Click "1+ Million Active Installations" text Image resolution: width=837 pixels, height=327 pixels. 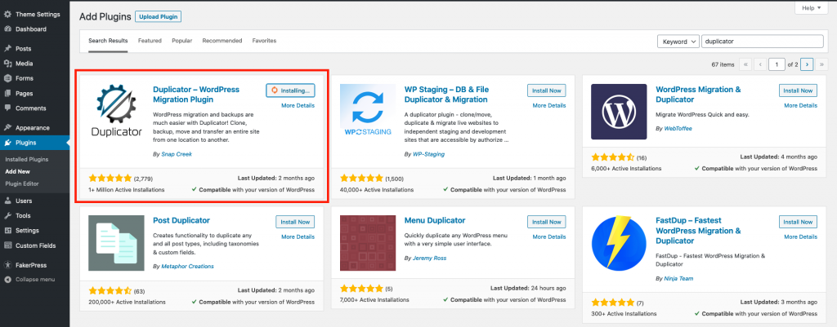click(127, 190)
